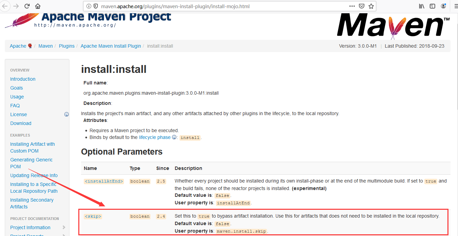The image size is (458, 236).
Task: Open the Goals sidebar link
Action: (x=17, y=88)
